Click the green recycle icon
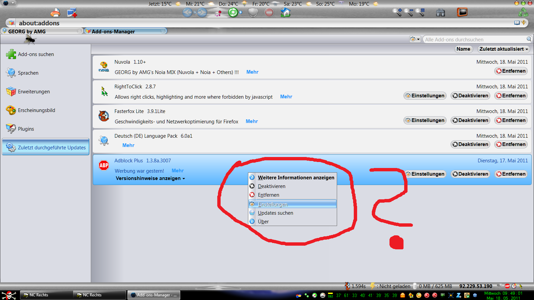 tap(523, 13)
